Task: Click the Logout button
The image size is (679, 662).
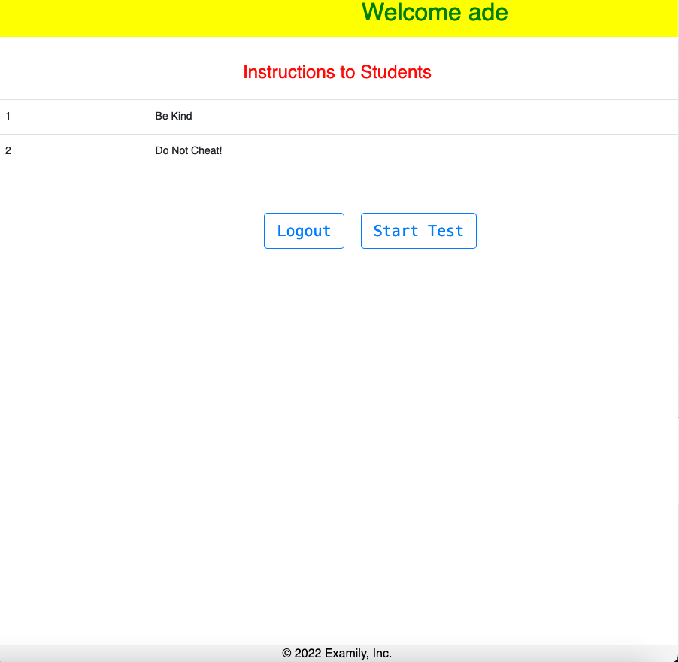Action: [x=304, y=231]
